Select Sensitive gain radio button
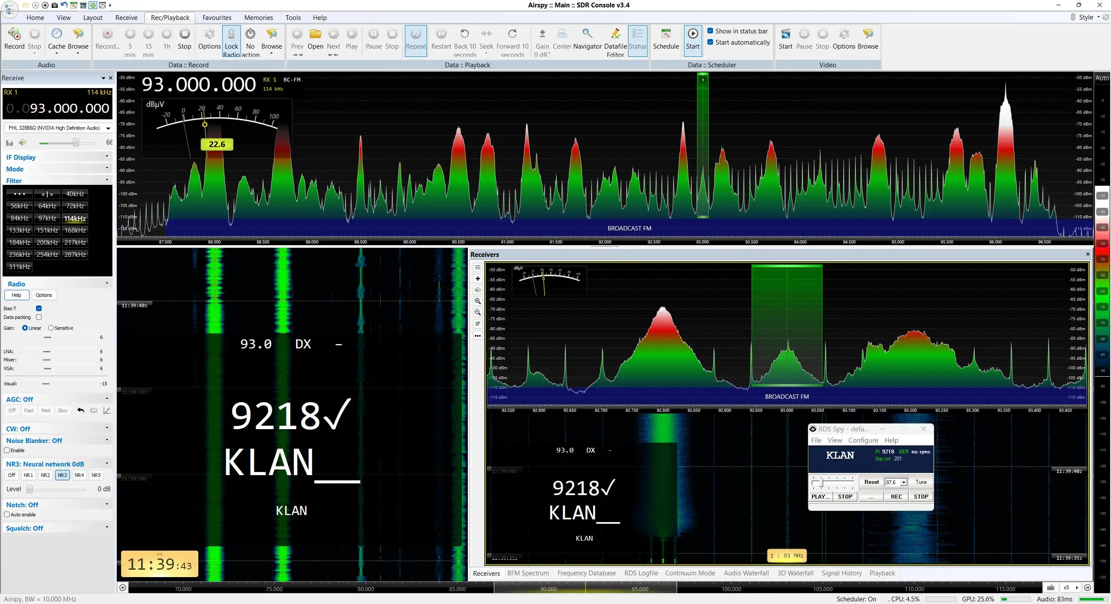1111x604 pixels. tap(51, 328)
